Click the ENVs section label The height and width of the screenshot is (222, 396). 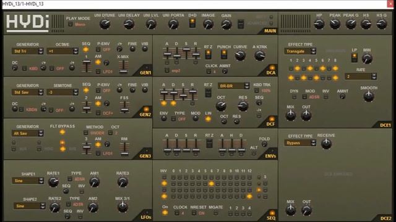click(x=270, y=156)
